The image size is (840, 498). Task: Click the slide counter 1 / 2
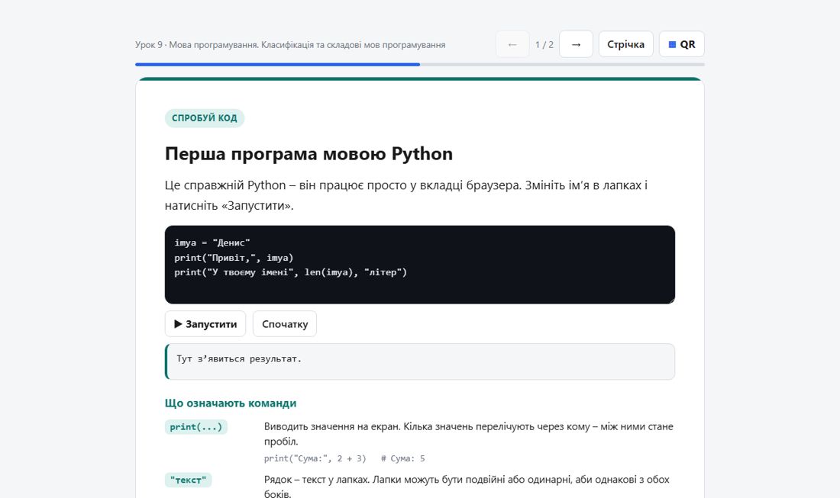[544, 44]
